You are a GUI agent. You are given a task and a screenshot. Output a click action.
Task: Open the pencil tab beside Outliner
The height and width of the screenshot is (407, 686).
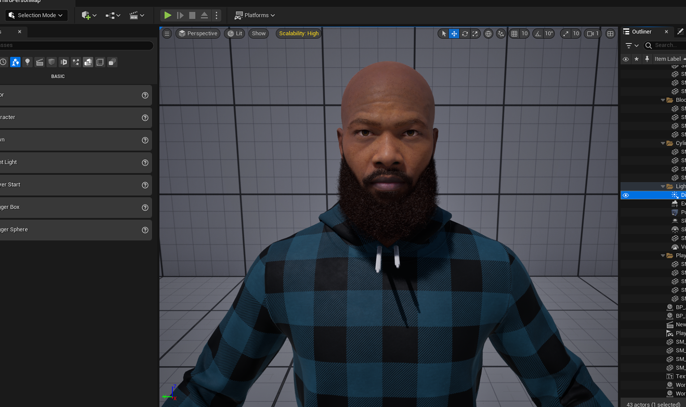[x=680, y=32]
